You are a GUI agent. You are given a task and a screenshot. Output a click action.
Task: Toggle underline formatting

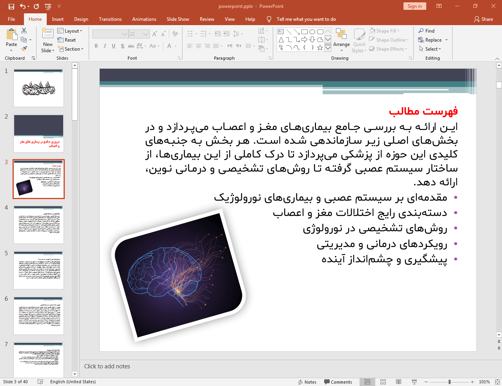113,46
